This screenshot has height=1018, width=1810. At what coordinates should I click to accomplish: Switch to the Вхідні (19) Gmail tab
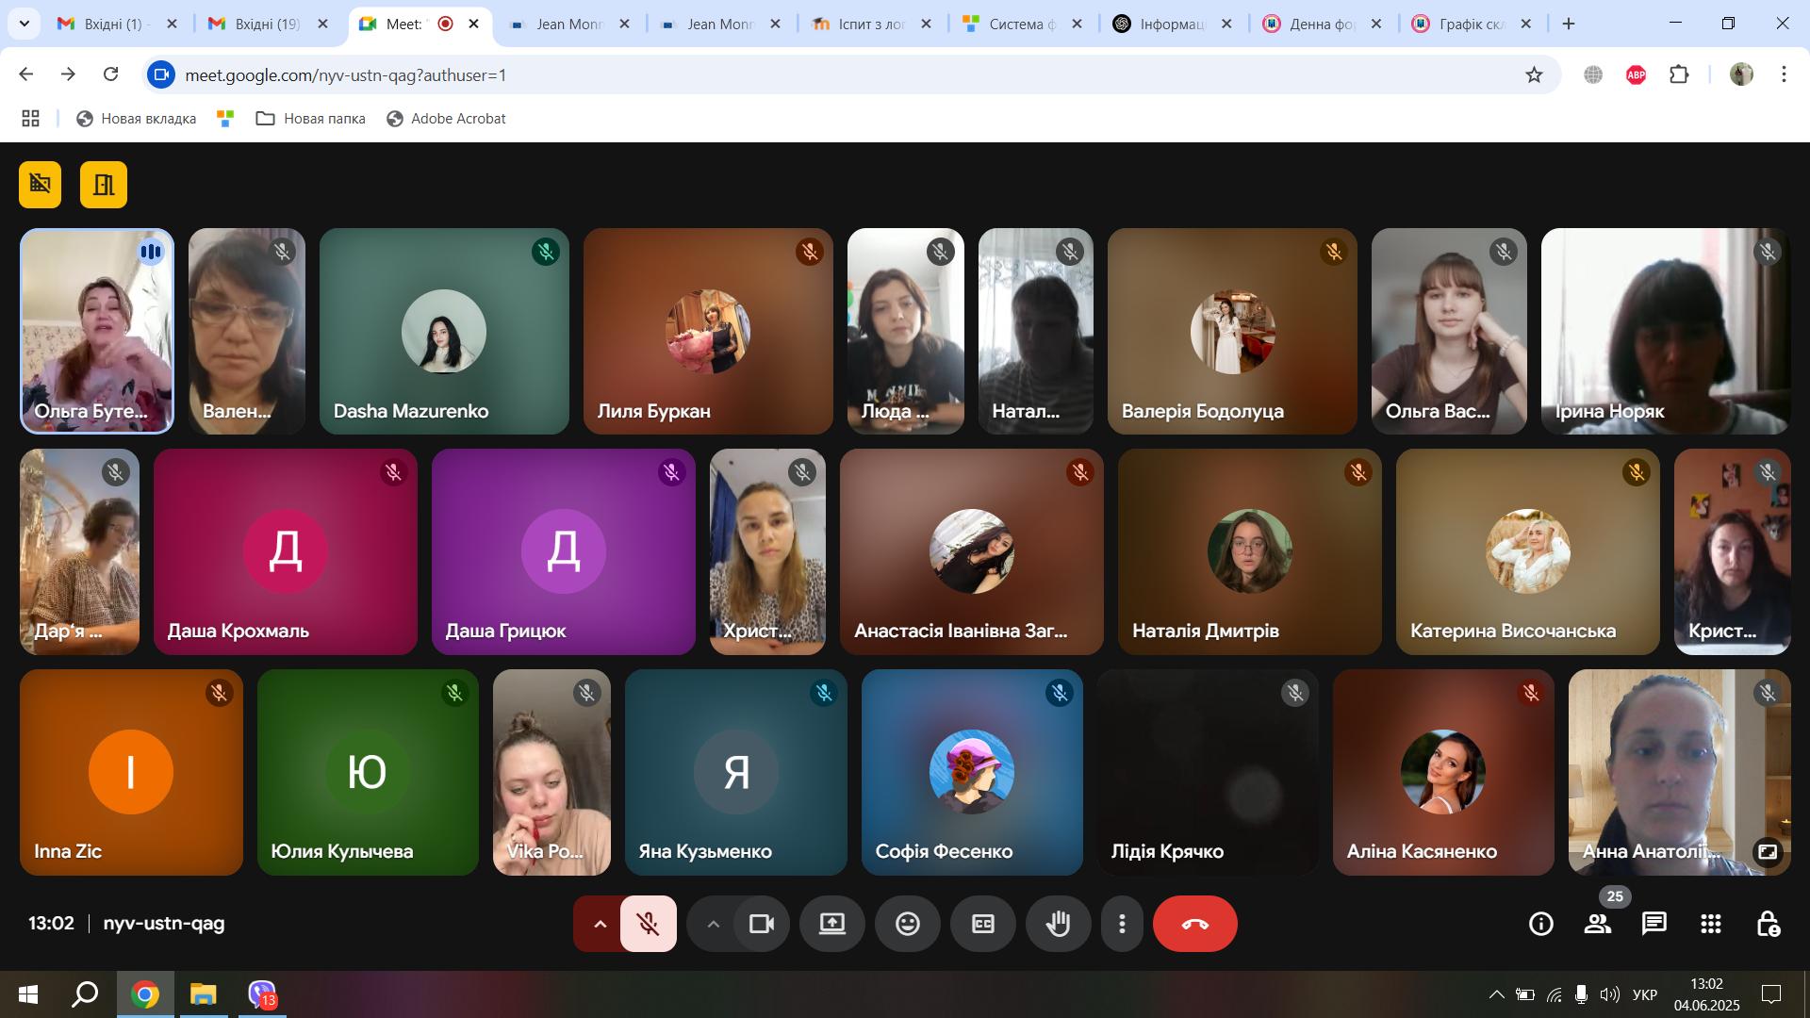coord(268,24)
